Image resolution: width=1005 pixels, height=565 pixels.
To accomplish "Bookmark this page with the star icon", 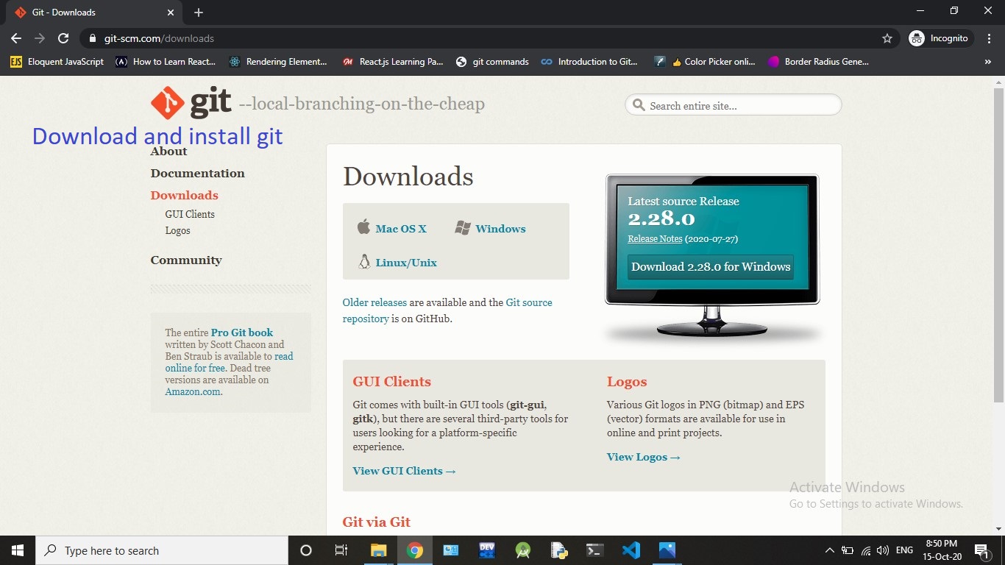I will click(x=887, y=38).
